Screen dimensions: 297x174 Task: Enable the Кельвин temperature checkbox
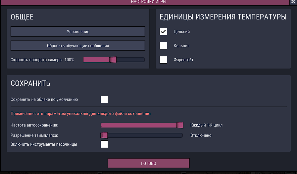pos(164,46)
